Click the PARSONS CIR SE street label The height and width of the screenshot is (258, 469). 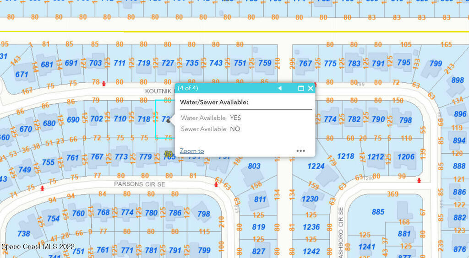pyautogui.click(x=139, y=184)
